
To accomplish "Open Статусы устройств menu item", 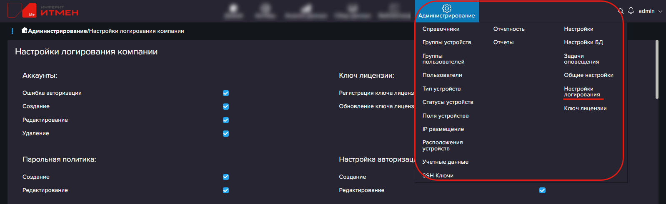I will pos(448,102).
